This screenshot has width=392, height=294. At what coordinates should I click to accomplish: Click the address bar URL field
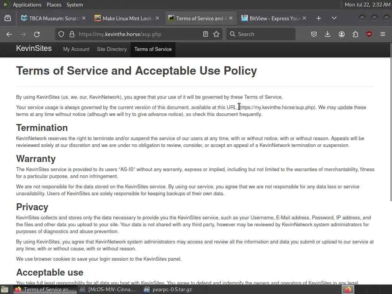(139, 34)
